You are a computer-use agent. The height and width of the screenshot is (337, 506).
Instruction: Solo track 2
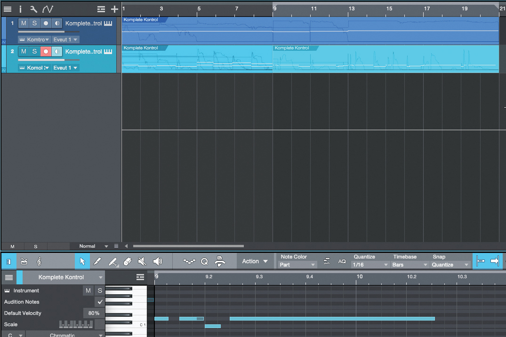[34, 52]
